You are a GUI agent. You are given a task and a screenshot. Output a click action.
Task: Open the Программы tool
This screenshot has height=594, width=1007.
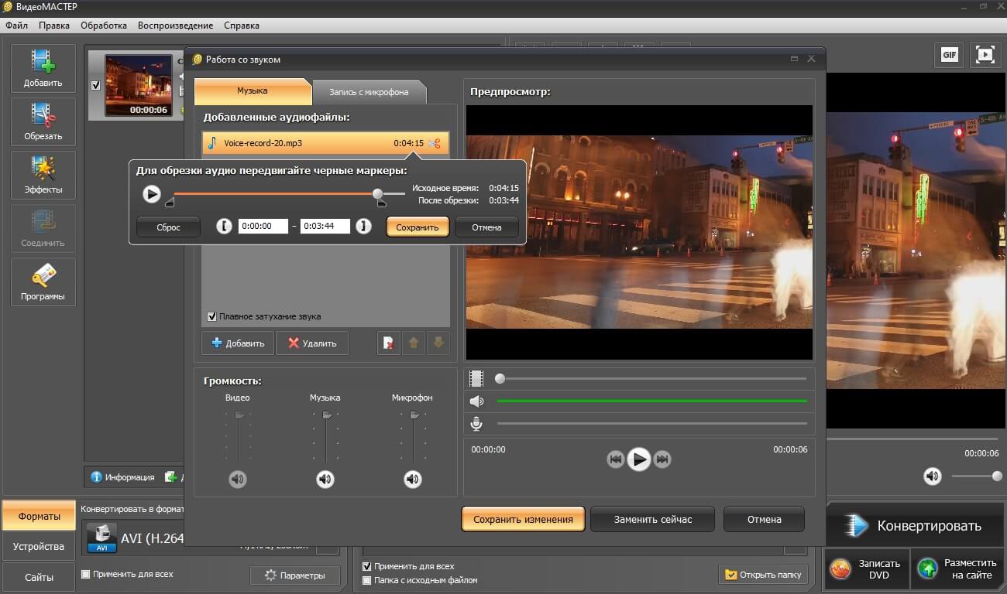pyautogui.click(x=43, y=282)
